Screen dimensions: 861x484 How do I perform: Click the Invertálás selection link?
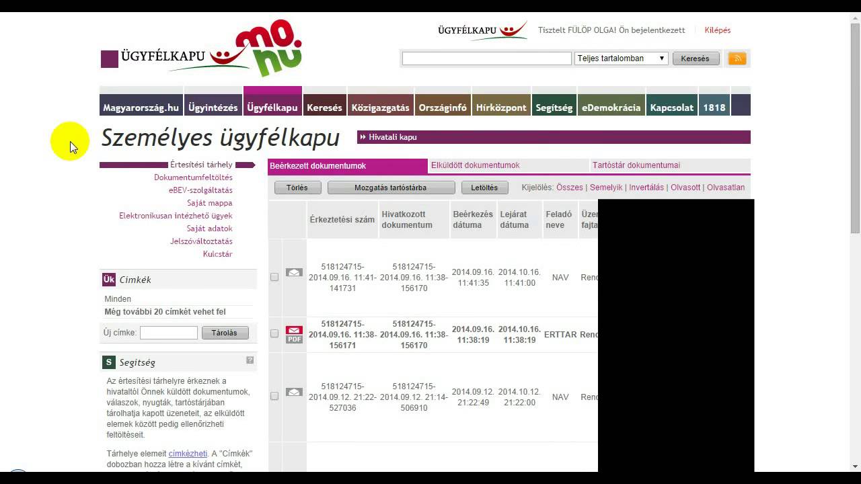[646, 188]
